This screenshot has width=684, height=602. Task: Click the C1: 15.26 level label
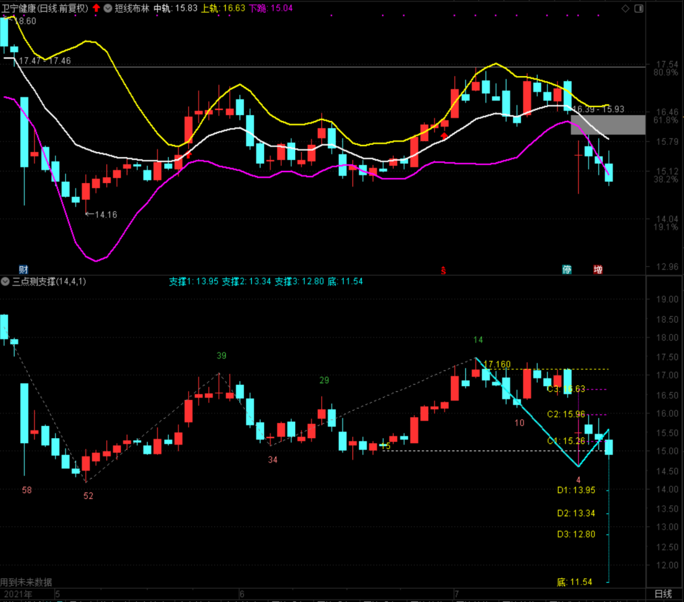click(x=566, y=441)
